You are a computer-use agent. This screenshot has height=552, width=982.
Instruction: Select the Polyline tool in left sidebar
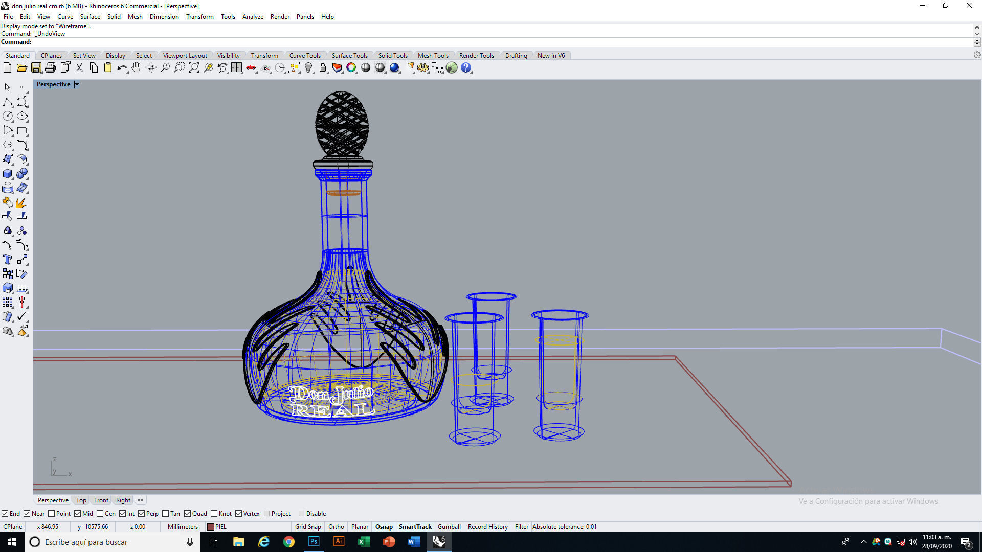pyautogui.click(x=8, y=102)
